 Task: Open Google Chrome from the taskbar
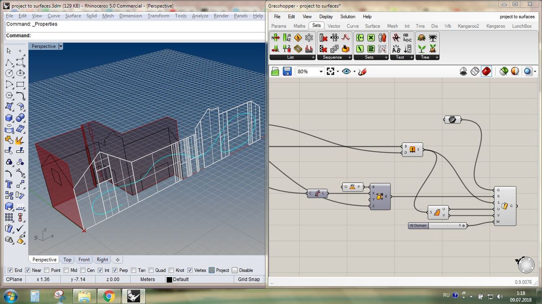[109, 296]
